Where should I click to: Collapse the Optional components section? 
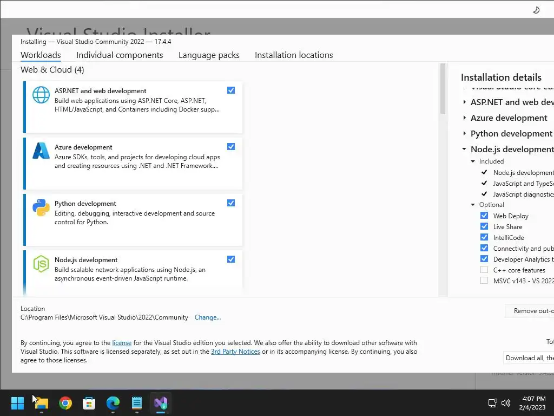pyautogui.click(x=473, y=205)
